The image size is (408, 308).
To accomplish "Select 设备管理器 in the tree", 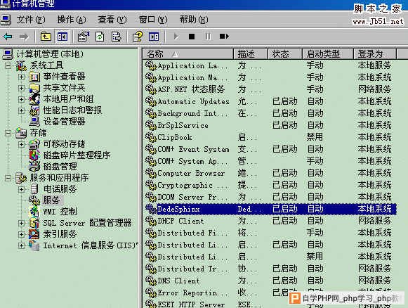I will click(65, 122).
